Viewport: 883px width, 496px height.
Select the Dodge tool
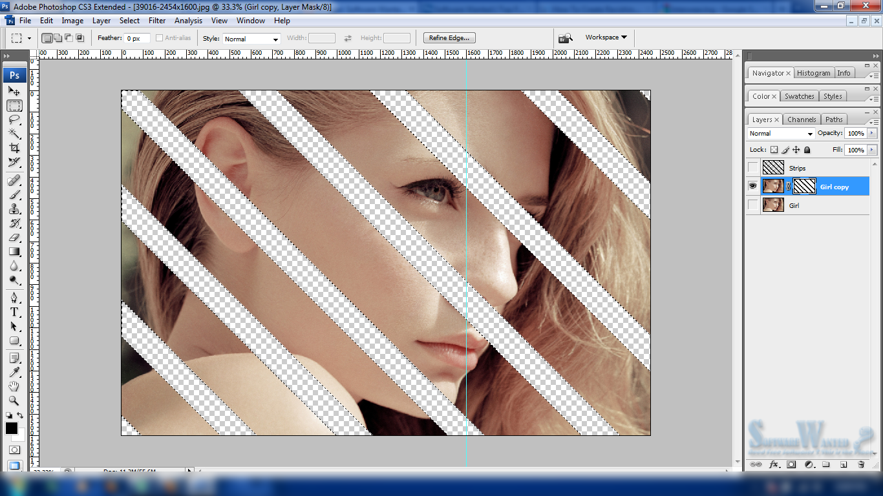[14, 280]
